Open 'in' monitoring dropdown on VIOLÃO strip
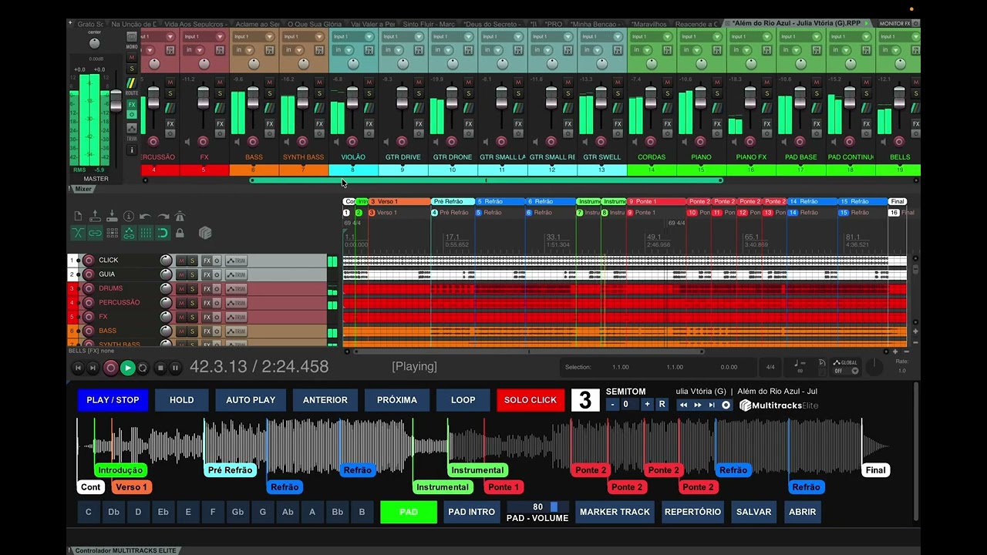This screenshot has height=555, width=987. pyautogui.click(x=342, y=50)
